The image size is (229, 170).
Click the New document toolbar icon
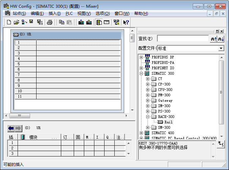[x=9, y=22]
